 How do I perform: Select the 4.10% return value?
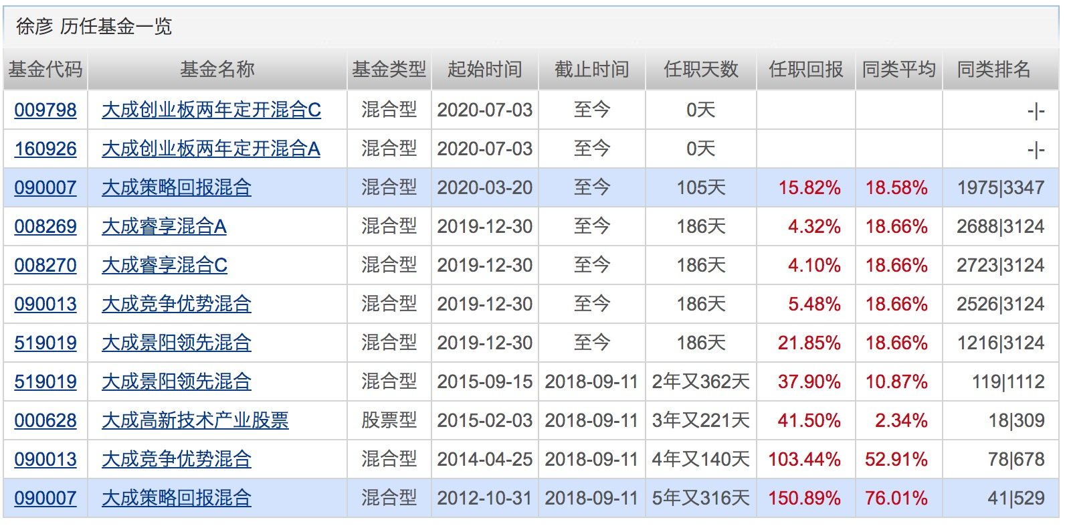pos(814,265)
